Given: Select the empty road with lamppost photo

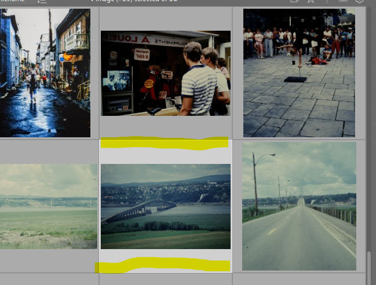Looking at the screenshot, I should 299,206.
